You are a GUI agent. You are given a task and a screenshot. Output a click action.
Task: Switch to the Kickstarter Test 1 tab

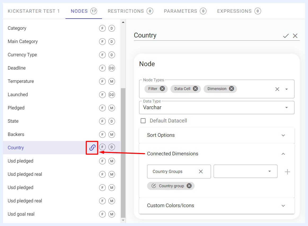coord(34,11)
